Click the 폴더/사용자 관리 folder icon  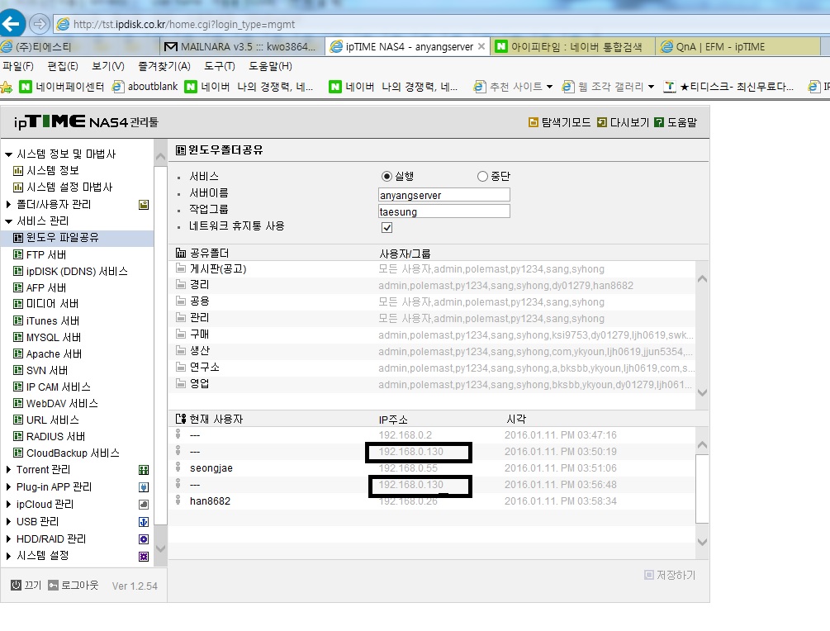(x=144, y=205)
